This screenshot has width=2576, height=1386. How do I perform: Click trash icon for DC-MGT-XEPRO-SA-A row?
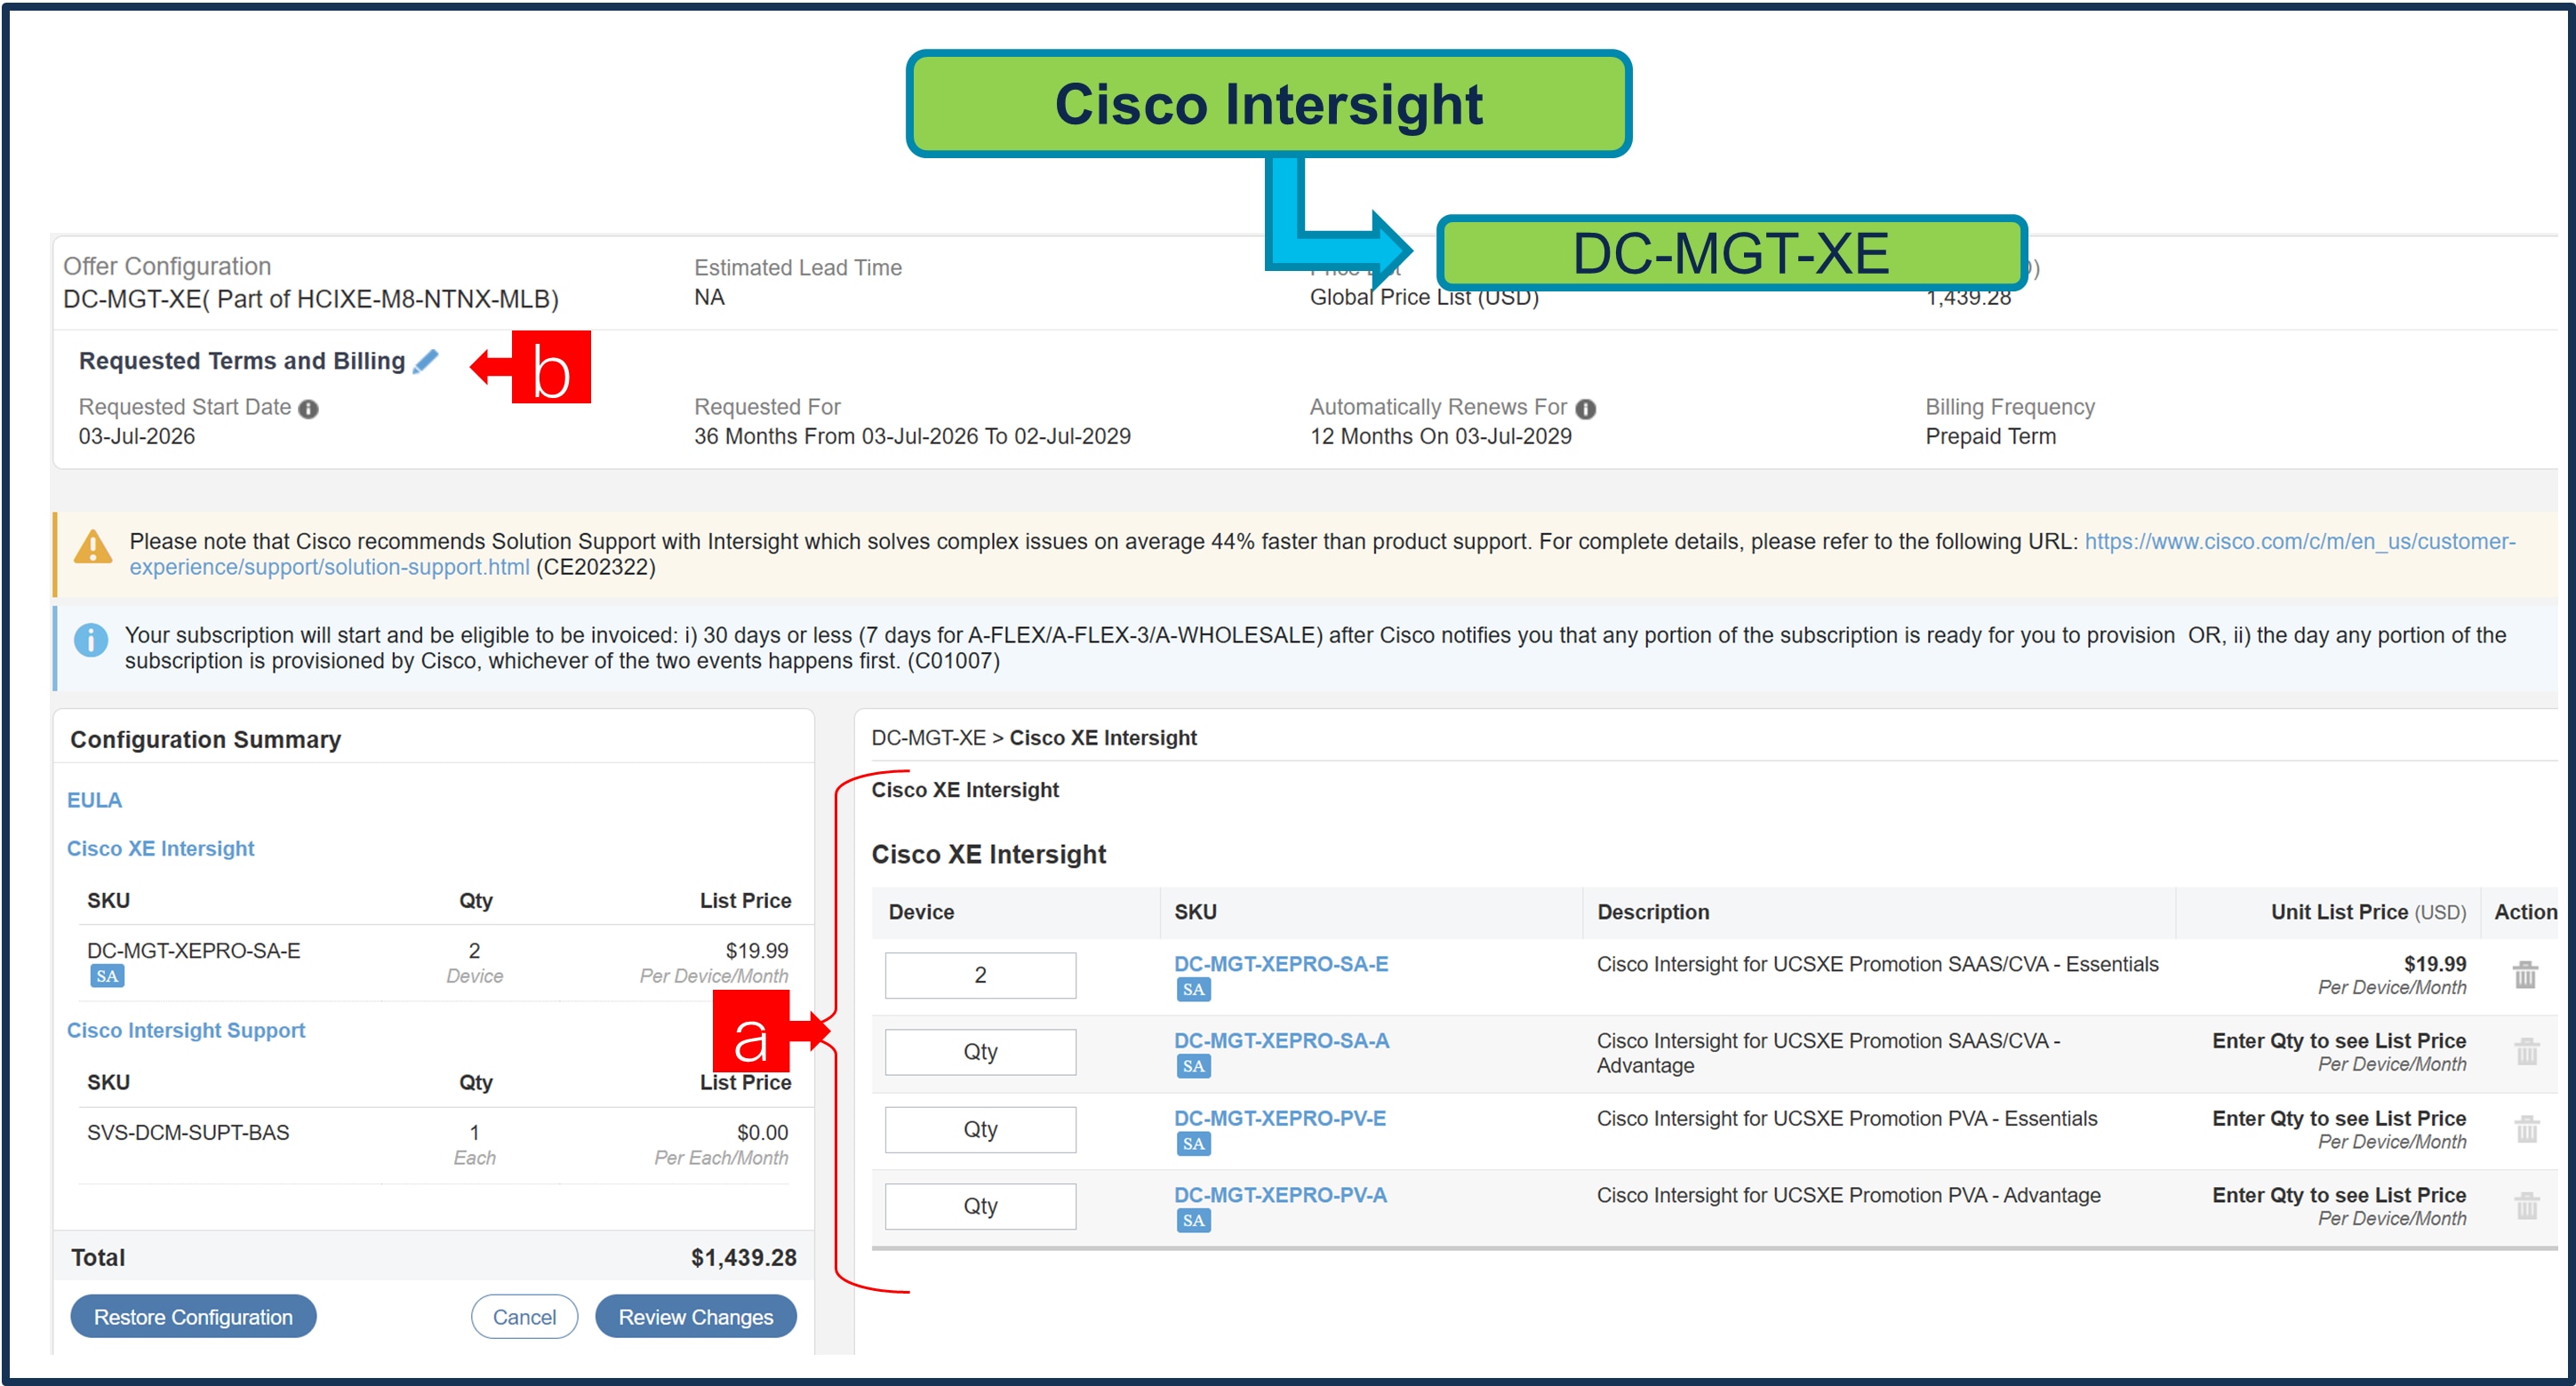[2526, 1051]
